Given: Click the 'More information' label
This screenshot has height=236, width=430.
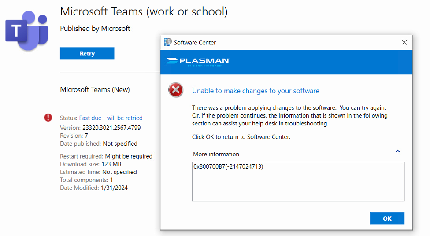Looking at the screenshot, I should click(x=216, y=154).
